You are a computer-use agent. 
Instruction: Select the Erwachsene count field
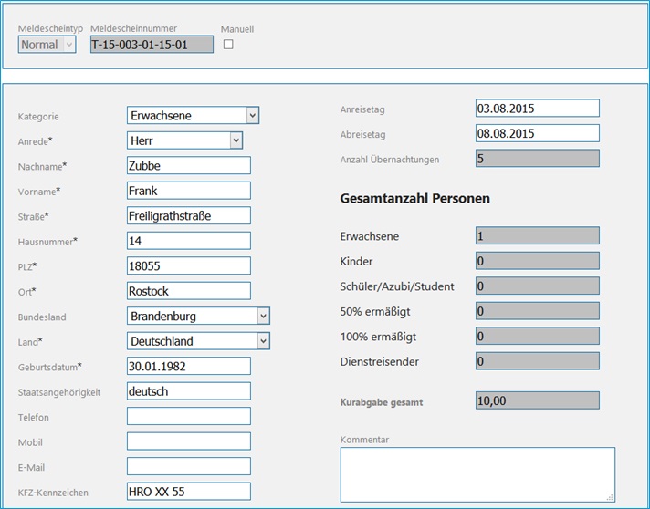click(537, 235)
